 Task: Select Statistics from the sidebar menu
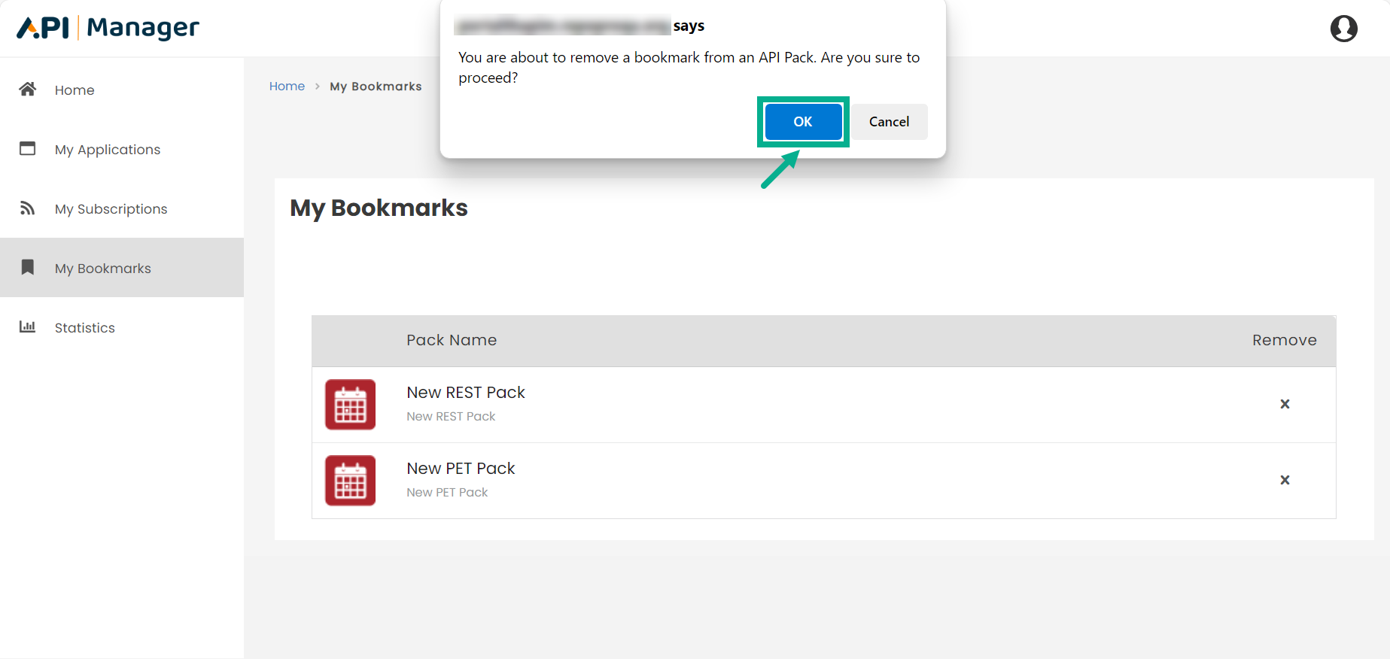(x=84, y=327)
